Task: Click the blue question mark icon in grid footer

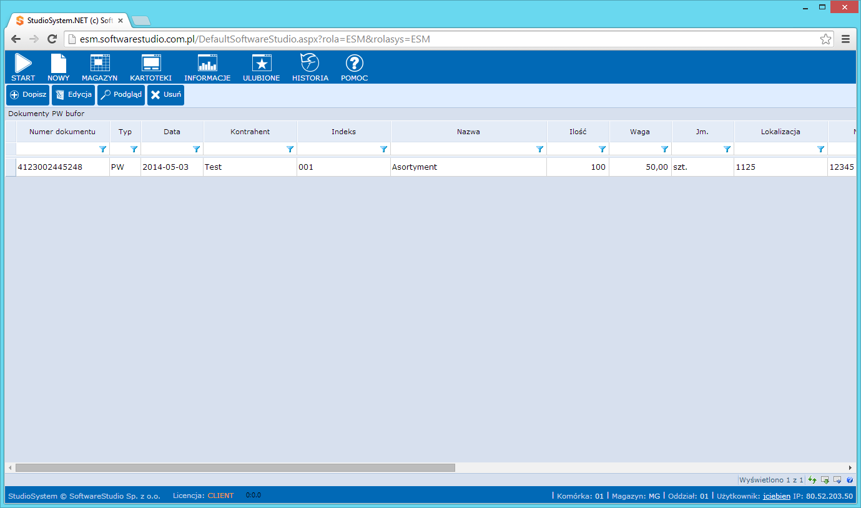Action: pos(850,480)
